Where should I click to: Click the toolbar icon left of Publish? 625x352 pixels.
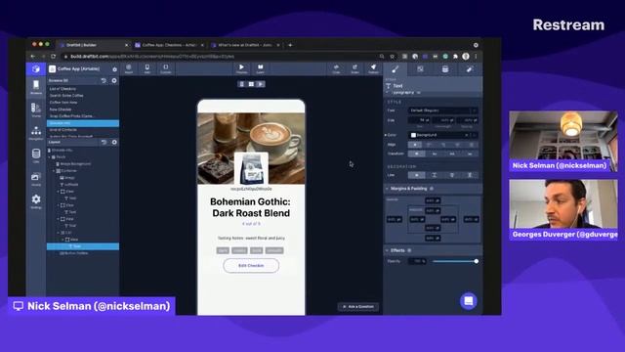(x=354, y=68)
